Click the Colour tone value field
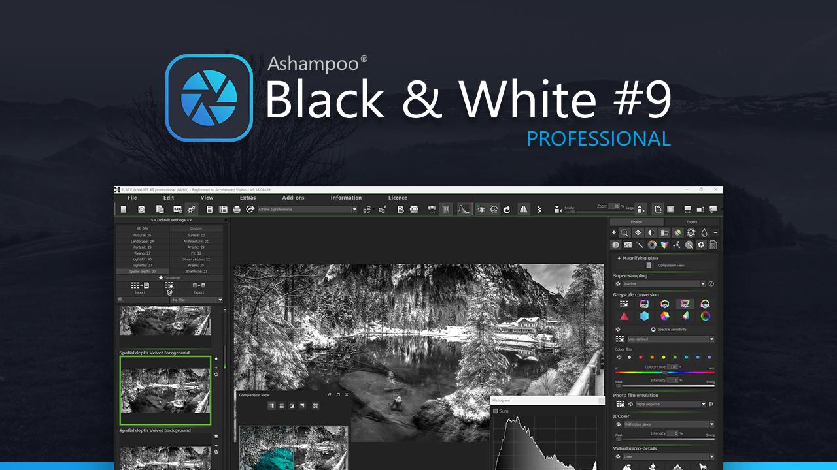 click(x=674, y=367)
